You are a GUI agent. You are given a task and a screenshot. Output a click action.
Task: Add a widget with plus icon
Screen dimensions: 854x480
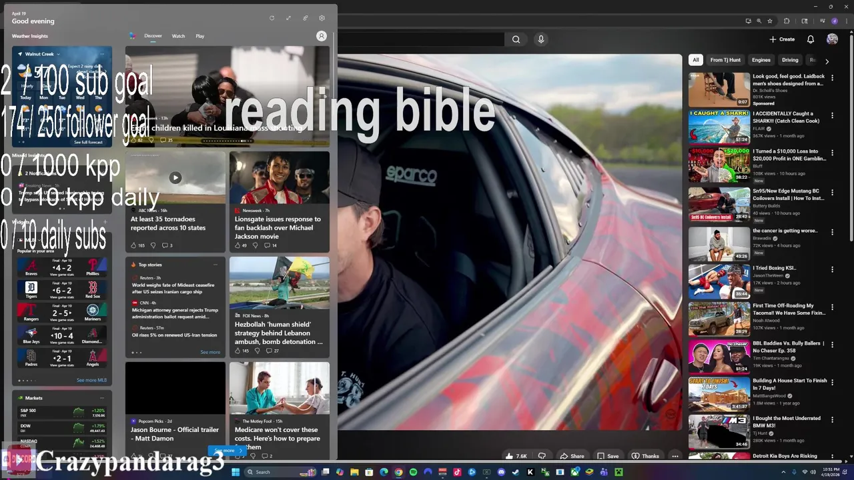point(105,222)
